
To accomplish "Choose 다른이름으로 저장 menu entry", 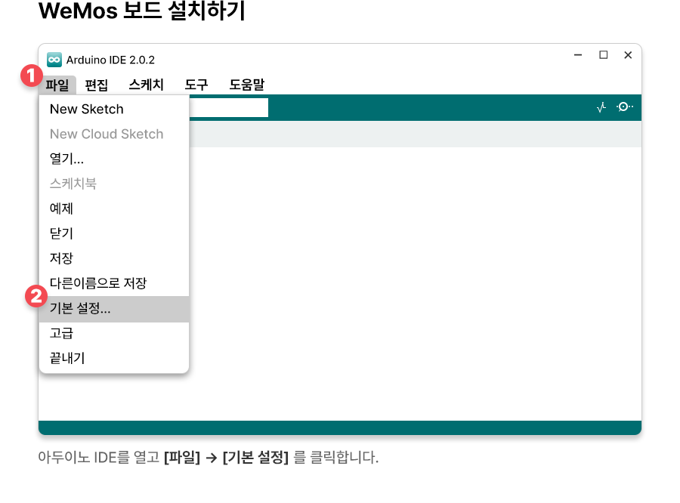I will [x=97, y=283].
